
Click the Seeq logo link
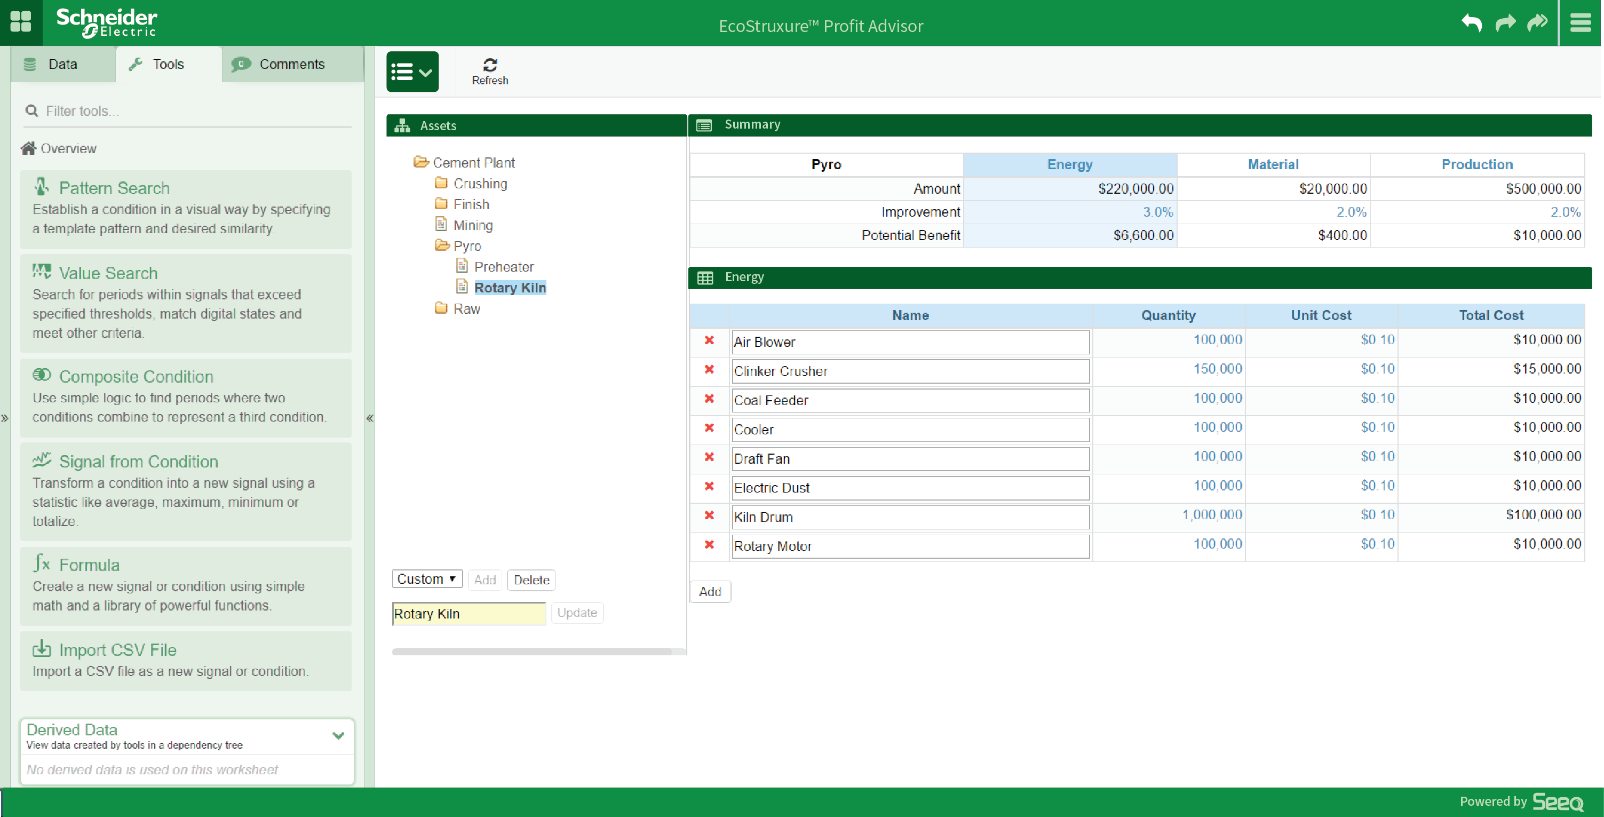1557,802
